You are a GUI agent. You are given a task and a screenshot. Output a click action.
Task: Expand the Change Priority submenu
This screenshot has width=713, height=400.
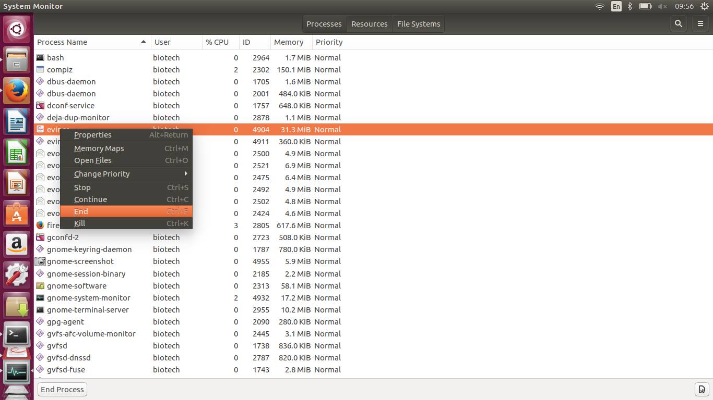(126, 173)
